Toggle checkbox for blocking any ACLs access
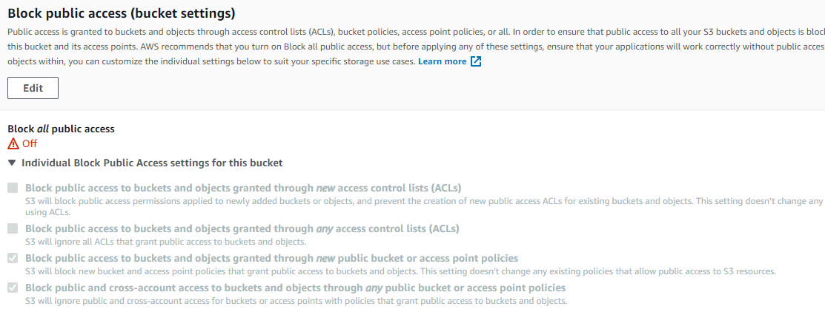Screen dimensions: 825x326 tap(13, 228)
